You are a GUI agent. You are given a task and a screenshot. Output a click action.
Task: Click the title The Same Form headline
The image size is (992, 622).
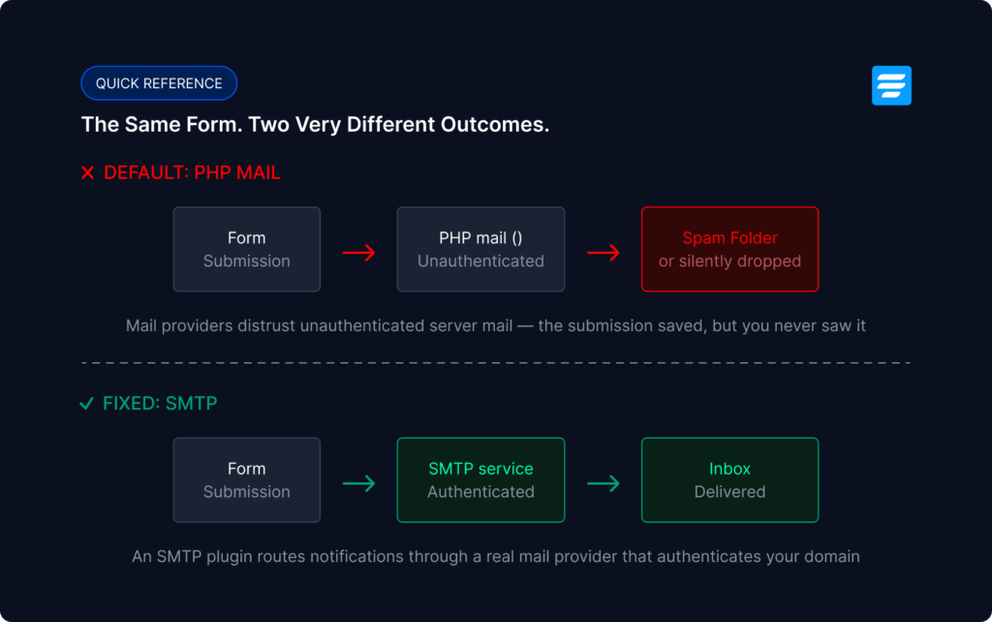tap(315, 125)
